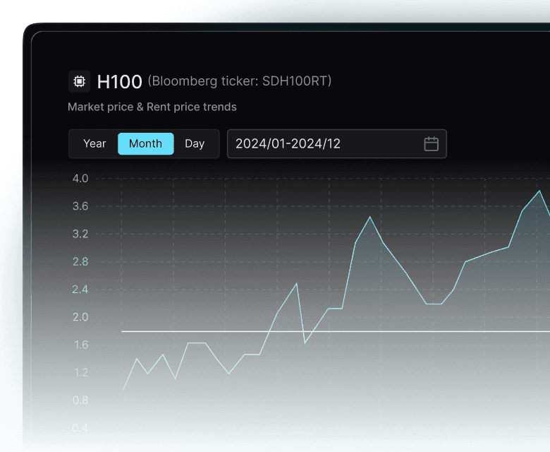Click the 2.8 y-axis label
This screenshot has height=452, width=550.
(80, 261)
